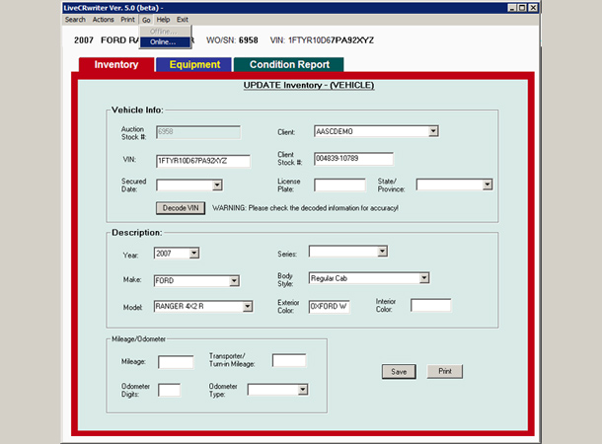The height and width of the screenshot is (444, 602).
Task: Expand the Make dropdown showing FORD
Action: coord(234,281)
